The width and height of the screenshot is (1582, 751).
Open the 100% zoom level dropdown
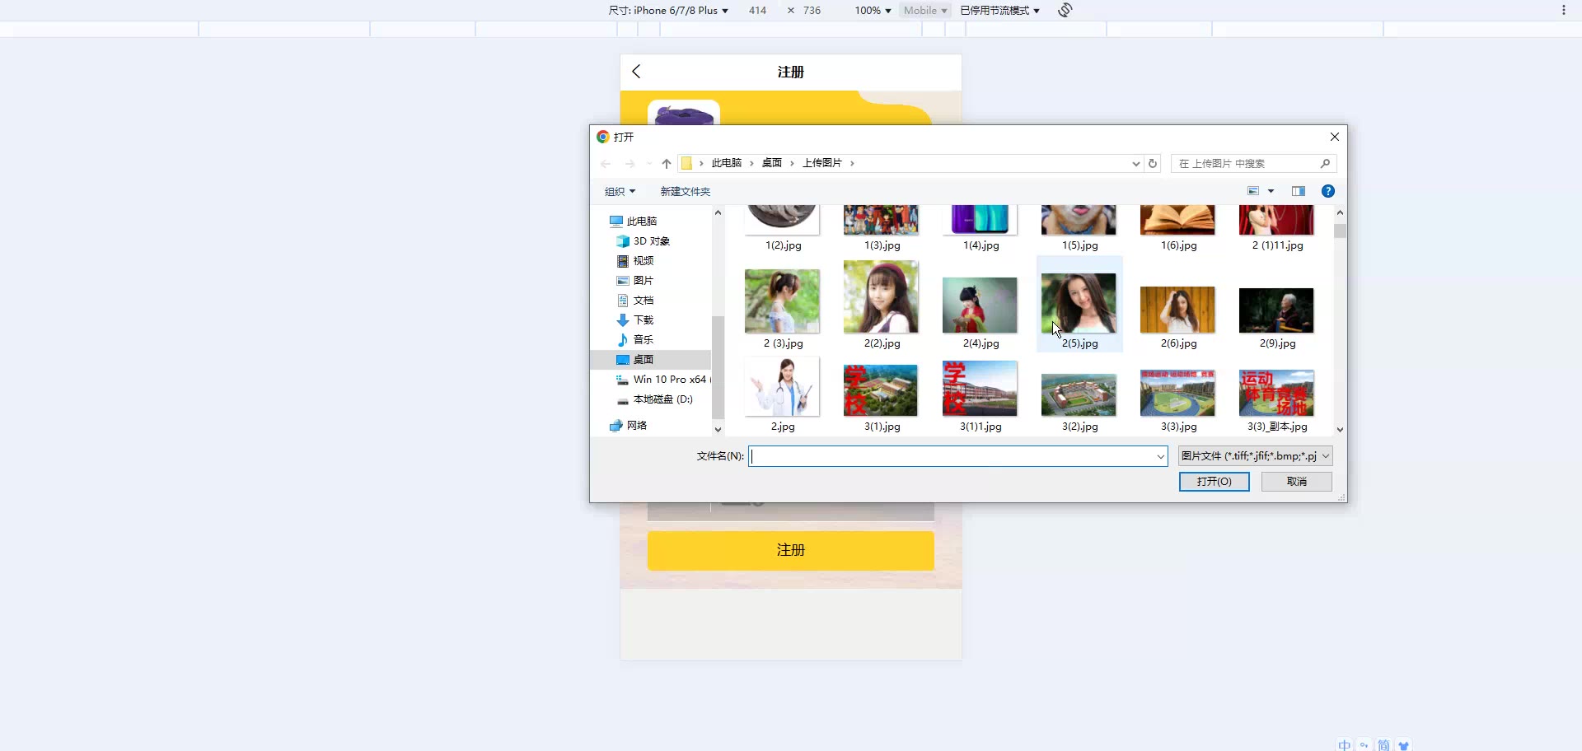pos(873,11)
